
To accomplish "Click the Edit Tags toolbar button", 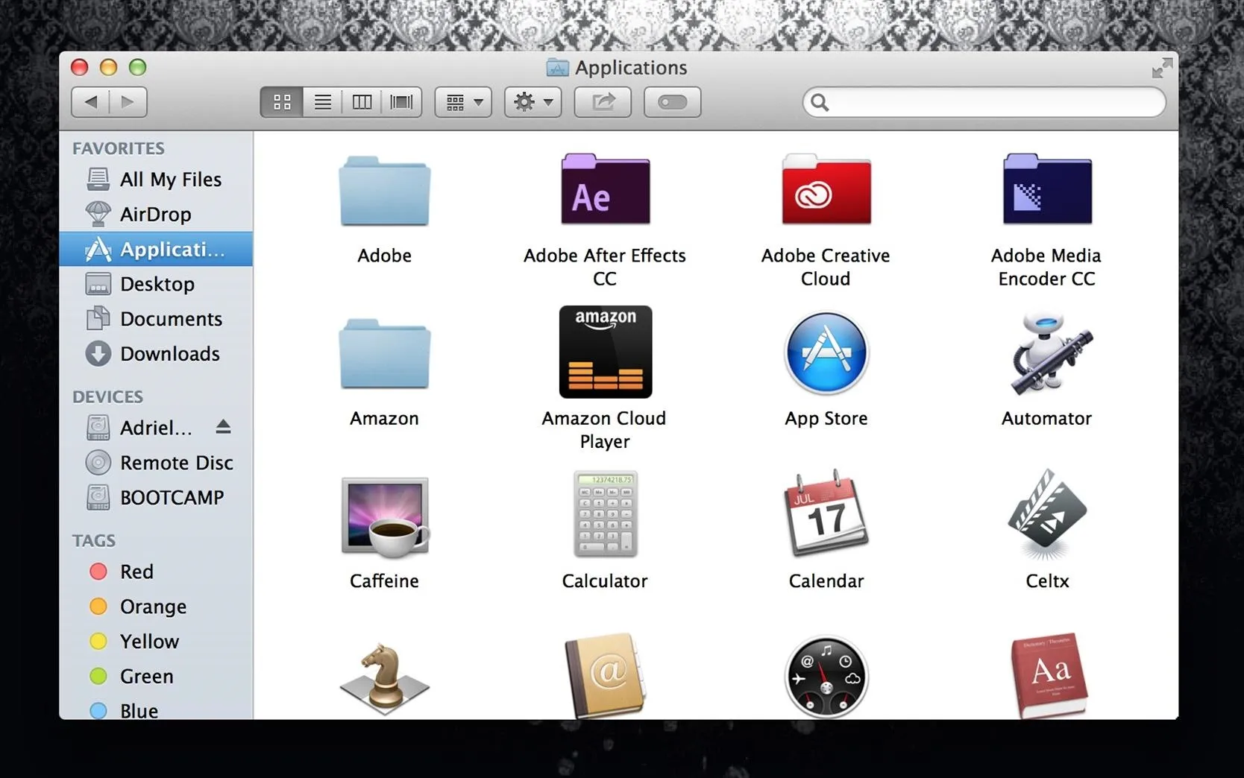I will tap(672, 102).
